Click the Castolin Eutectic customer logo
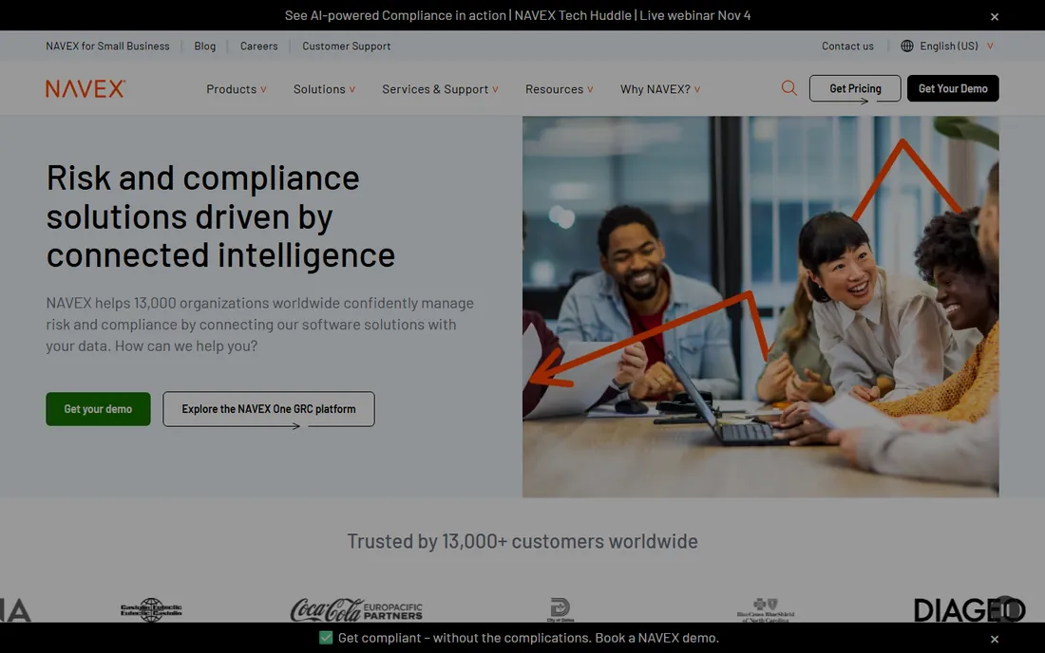 tap(151, 609)
